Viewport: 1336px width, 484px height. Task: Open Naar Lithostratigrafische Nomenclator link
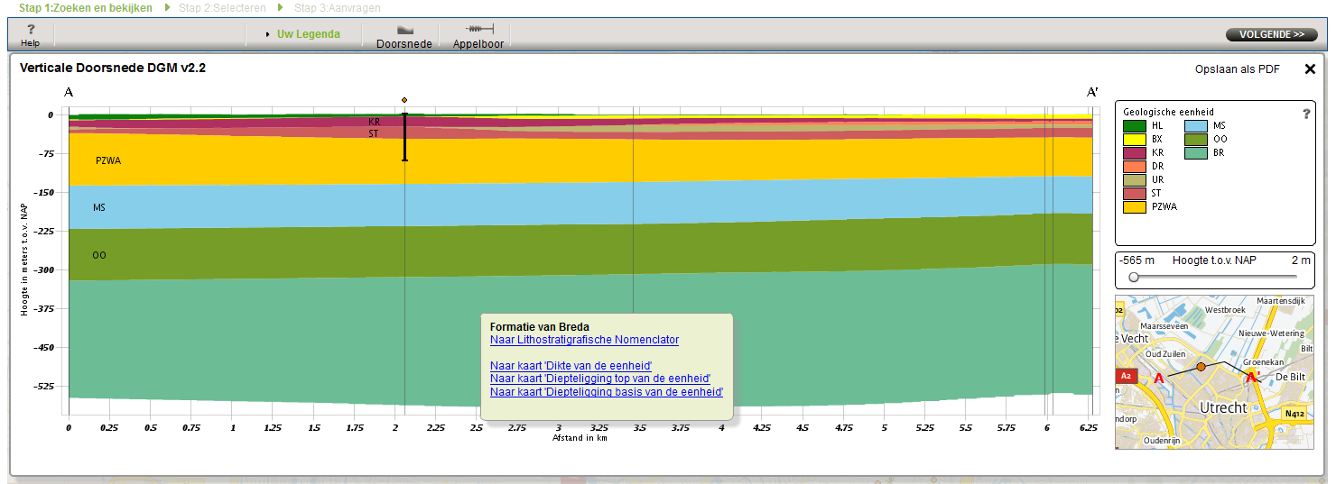point(584,340)
